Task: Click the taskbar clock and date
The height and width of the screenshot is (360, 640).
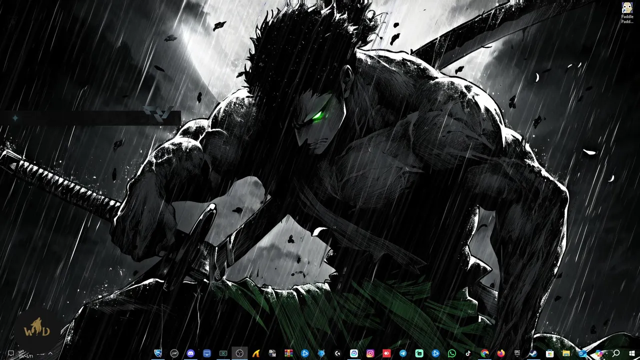Action: coord(26,354)
